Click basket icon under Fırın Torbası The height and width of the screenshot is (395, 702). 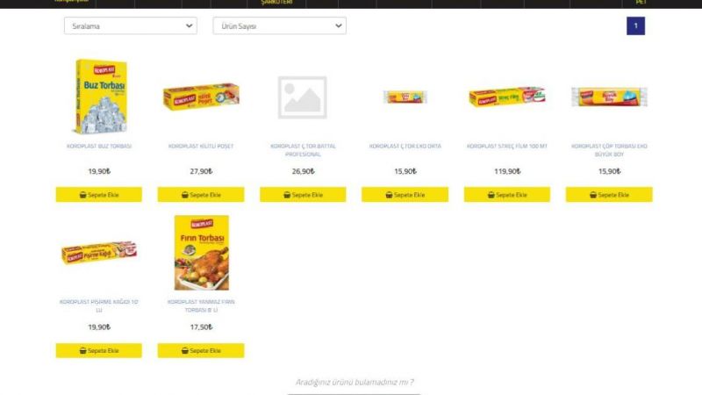[x=185, y=350]
